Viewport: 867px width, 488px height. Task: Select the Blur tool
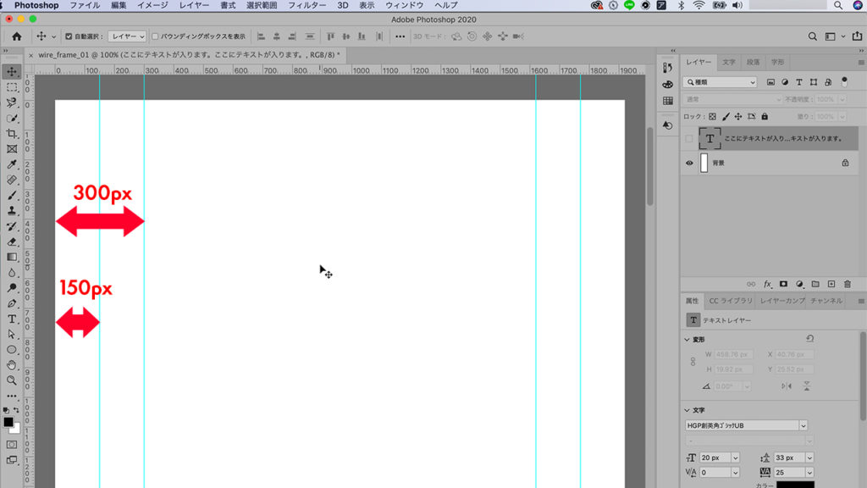click(12, 273)
